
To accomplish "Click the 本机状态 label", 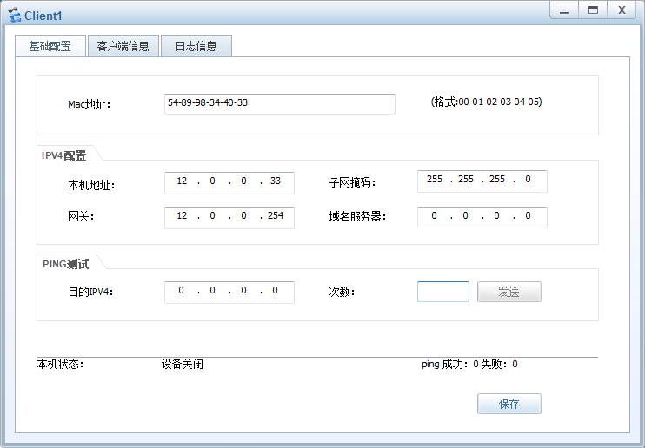I will pos(61,364).
